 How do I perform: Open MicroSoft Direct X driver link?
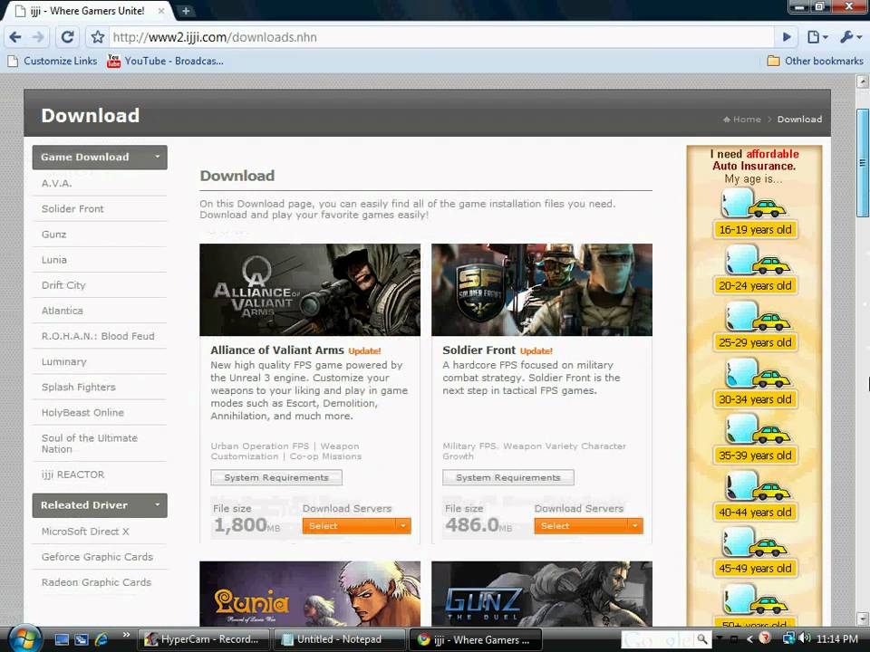point(85,532)
